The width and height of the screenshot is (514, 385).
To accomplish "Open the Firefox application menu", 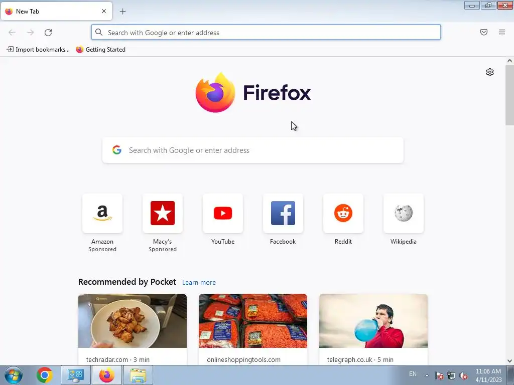I will tap(502, 32).
